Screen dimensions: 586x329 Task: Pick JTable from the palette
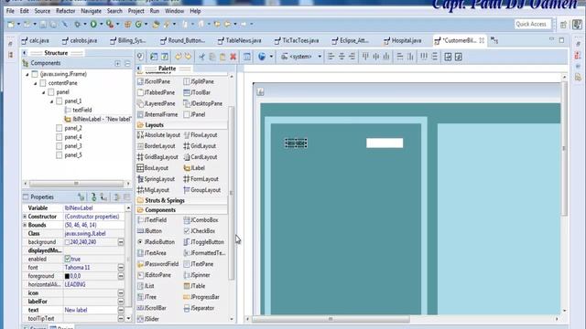(x=194, y=286)
